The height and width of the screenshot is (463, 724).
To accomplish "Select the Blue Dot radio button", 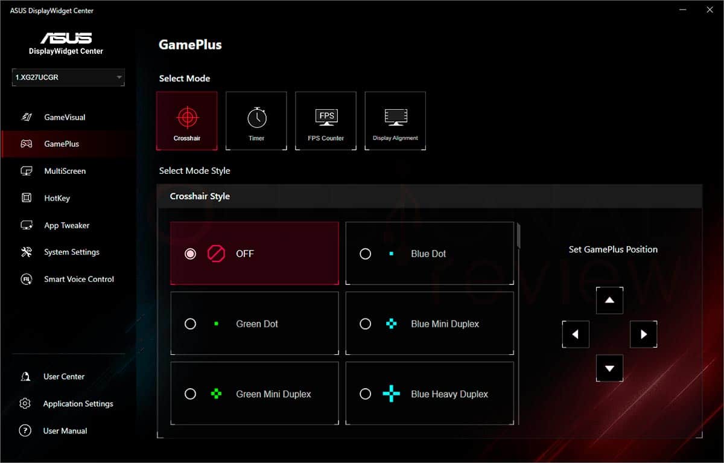I will [365, 254].
